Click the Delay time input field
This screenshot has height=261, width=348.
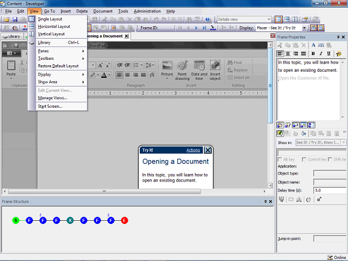pos(330,190)
